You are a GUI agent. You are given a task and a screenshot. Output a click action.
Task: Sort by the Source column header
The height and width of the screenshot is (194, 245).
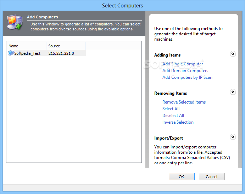coord(66,46)
